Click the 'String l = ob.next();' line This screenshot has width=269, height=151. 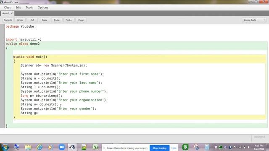(41, 87)
